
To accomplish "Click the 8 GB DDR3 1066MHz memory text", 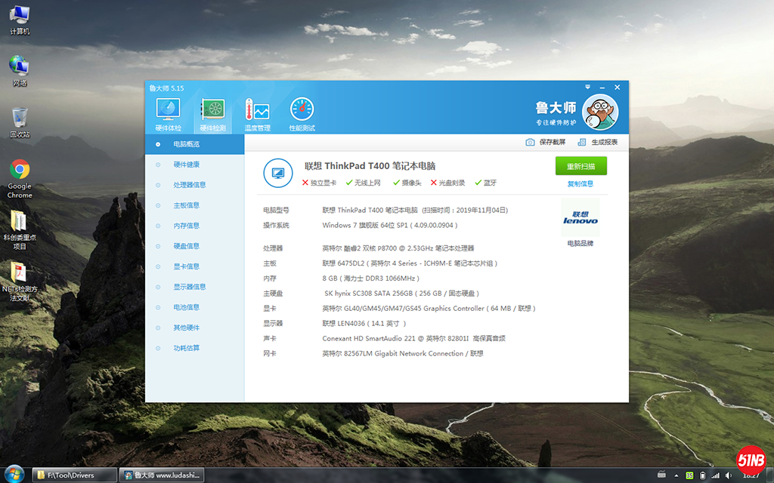I will pos(370,278).
